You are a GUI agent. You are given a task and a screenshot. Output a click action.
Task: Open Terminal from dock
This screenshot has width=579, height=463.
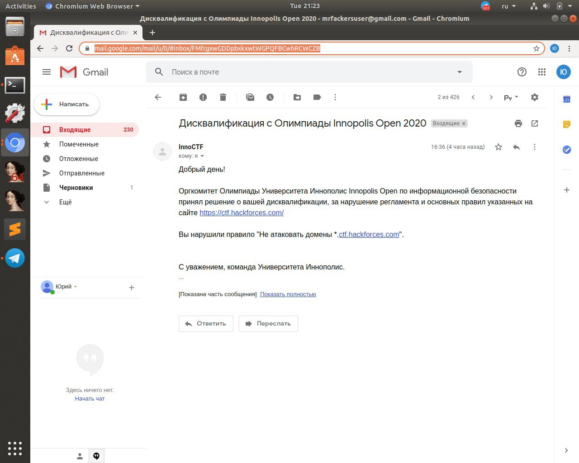click(x=15, y=85)
